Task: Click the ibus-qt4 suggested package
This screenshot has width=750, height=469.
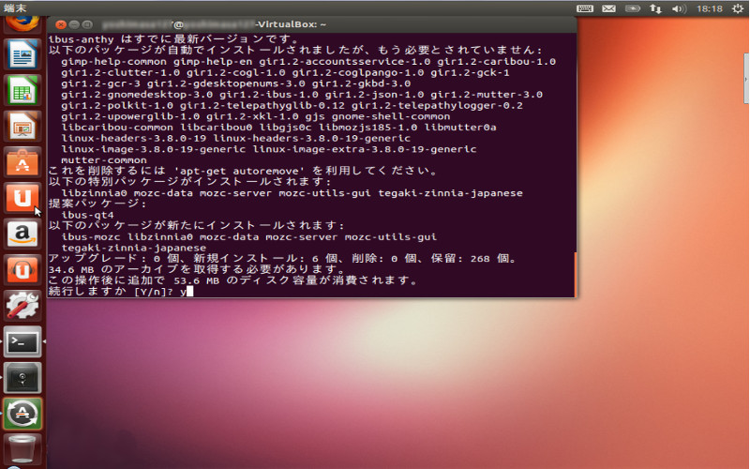Action: point(87,215)
